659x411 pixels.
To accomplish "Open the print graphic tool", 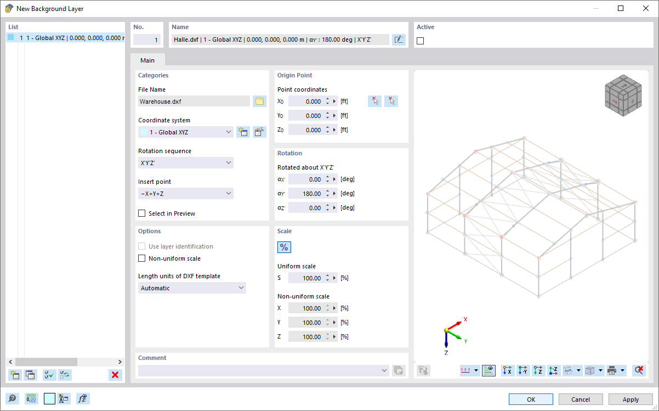I will [612, 370].
